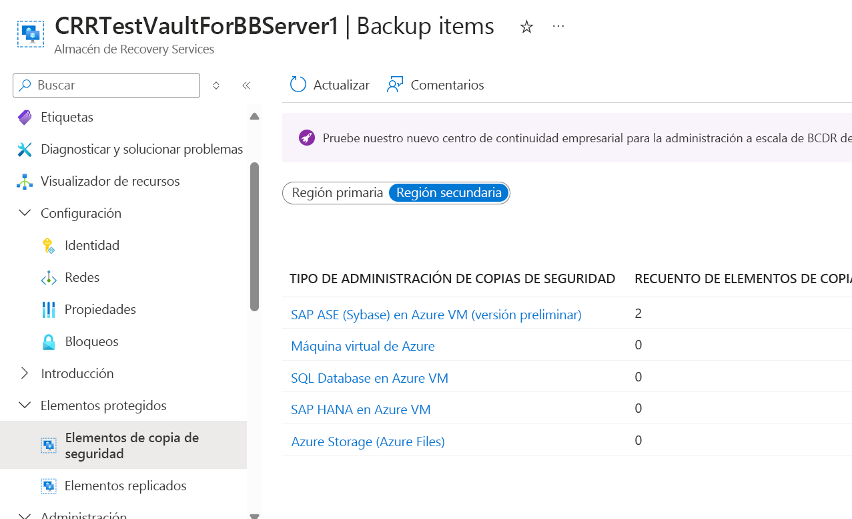Open the Azure Storage (Azure Files) link
The height and width of the screenshot is (519, 852).
point(368,442)
